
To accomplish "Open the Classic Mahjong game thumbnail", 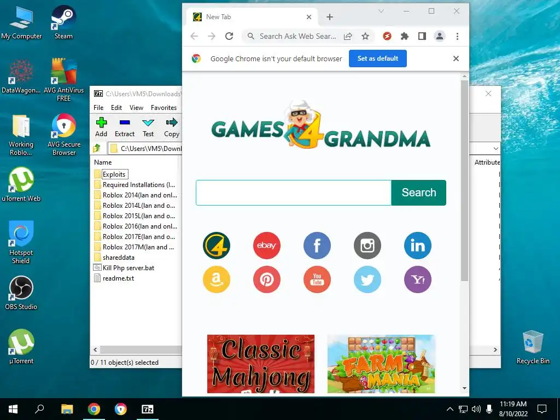I will tap(261, 364).
